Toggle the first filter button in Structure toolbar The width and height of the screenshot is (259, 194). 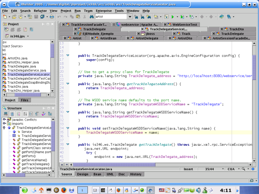tap(13, 114)
